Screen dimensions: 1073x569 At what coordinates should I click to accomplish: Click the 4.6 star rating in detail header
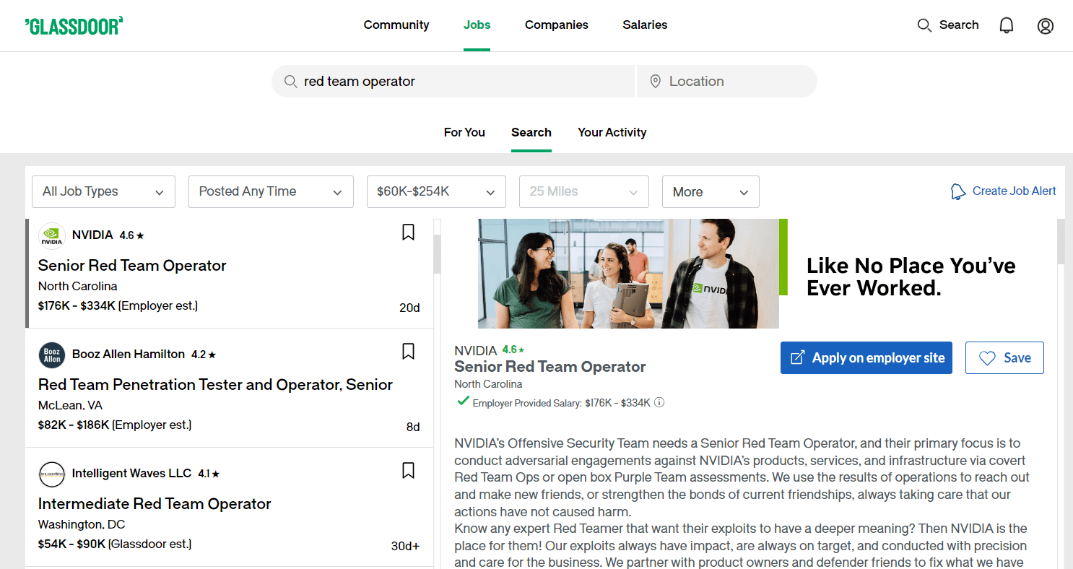tap(513, 349)
